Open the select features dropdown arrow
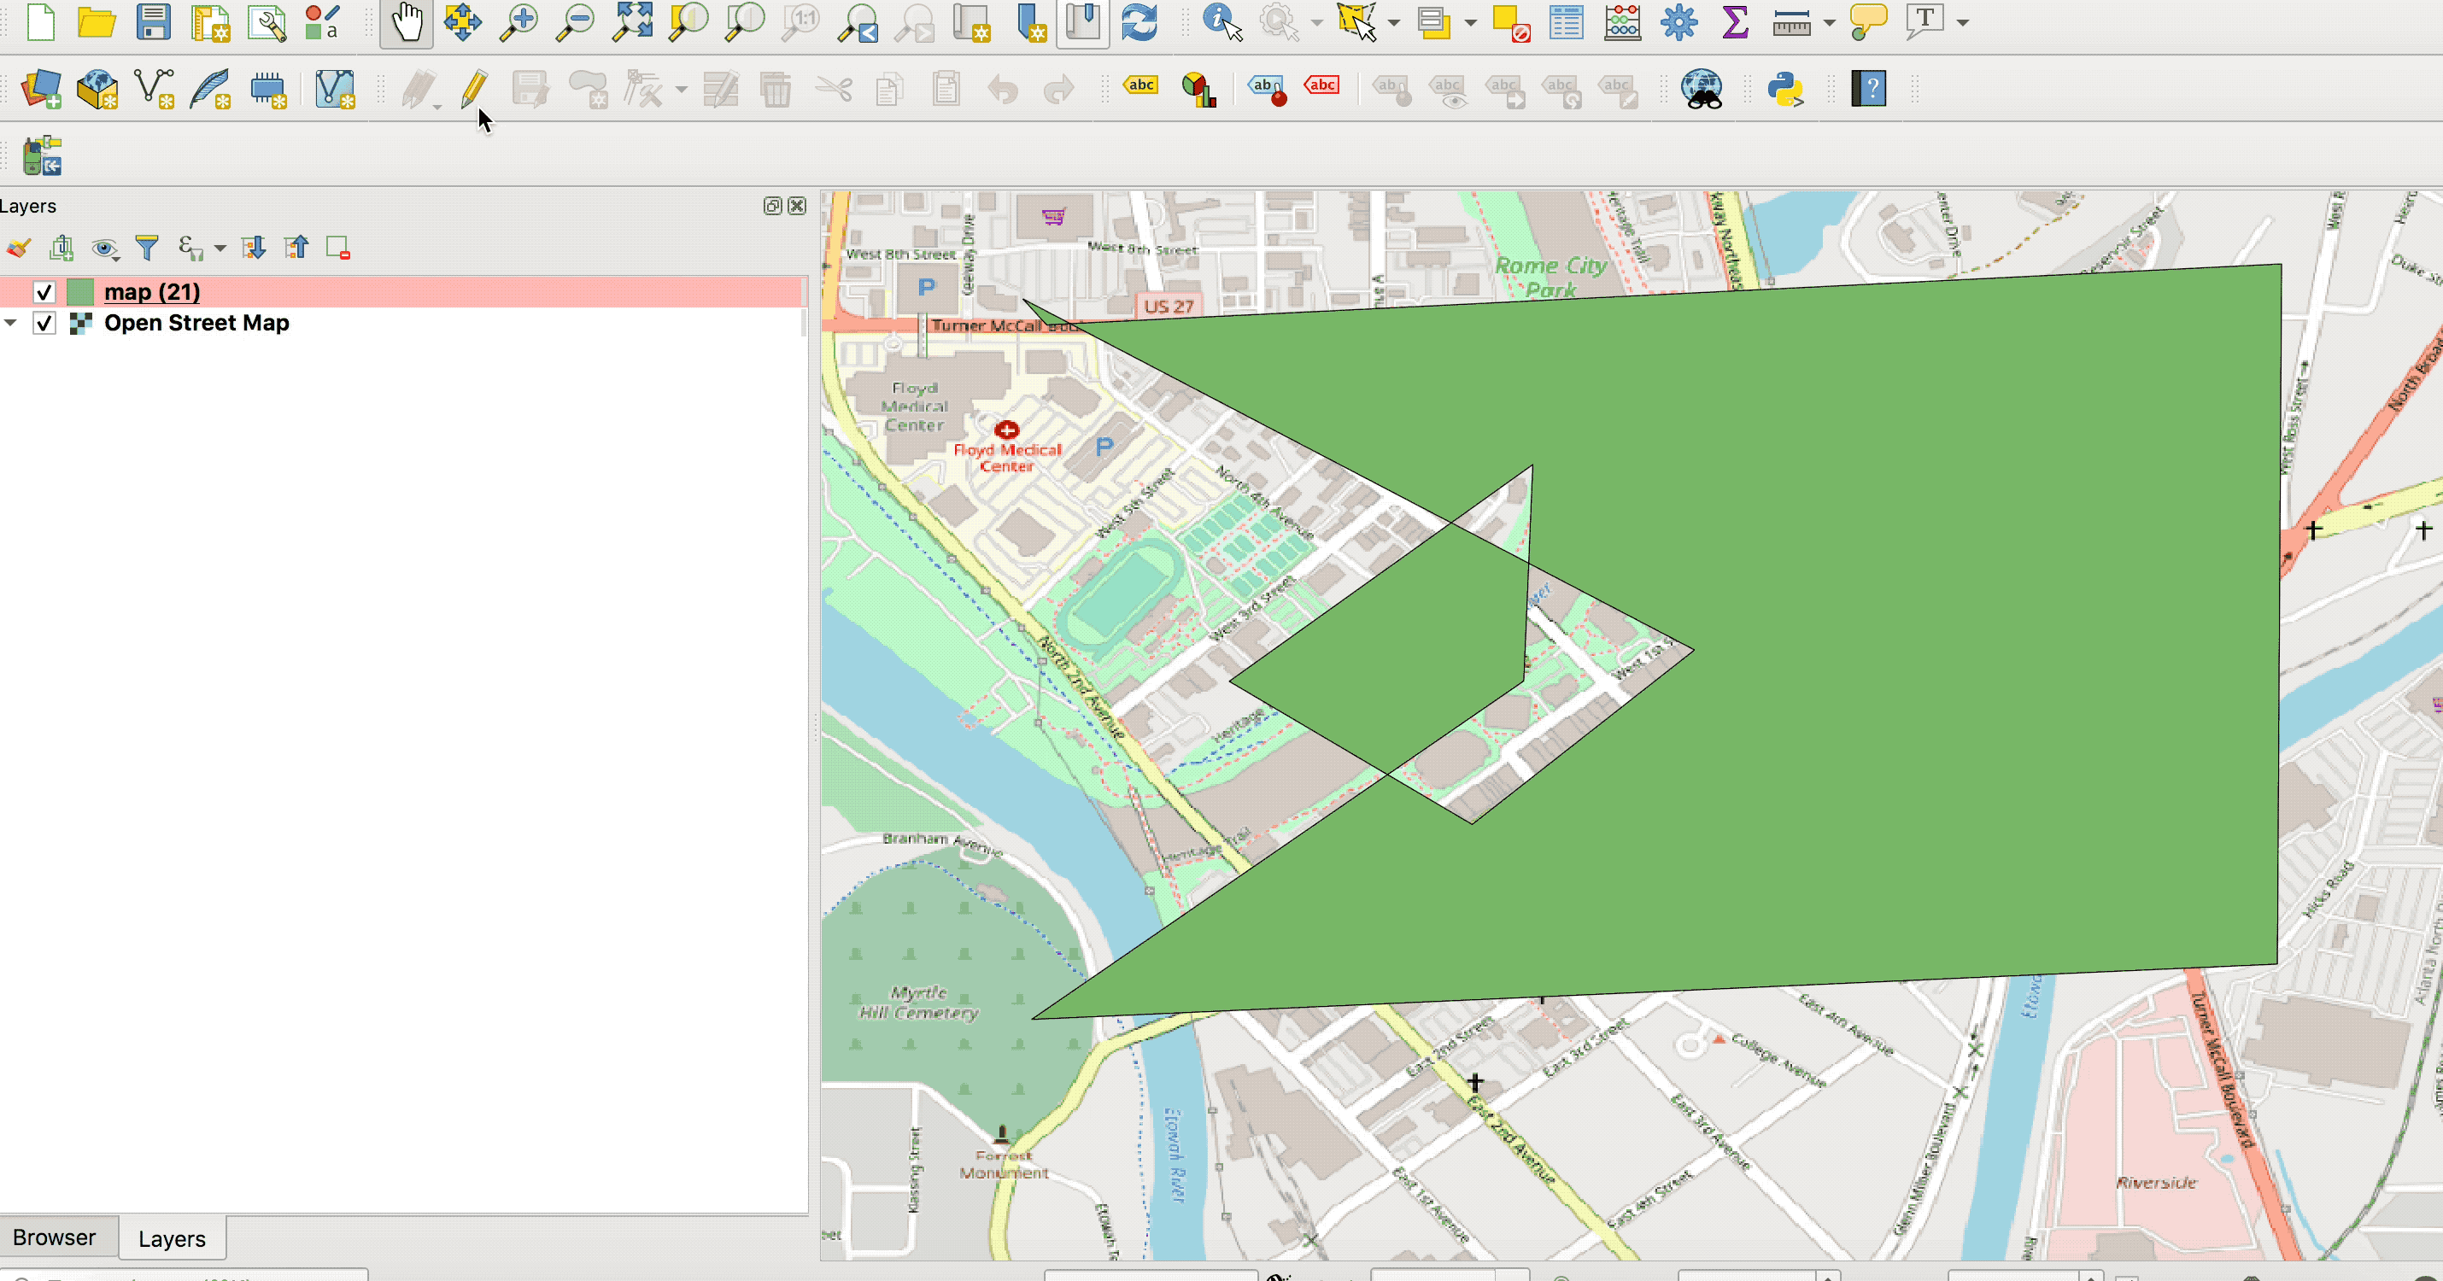The image size is (2443, 1281). pyautogui.click(x=1393, y=23)
